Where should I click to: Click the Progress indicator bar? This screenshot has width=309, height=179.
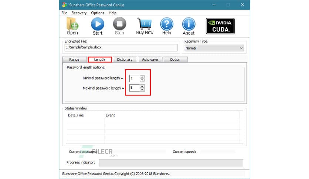[171, 163]
